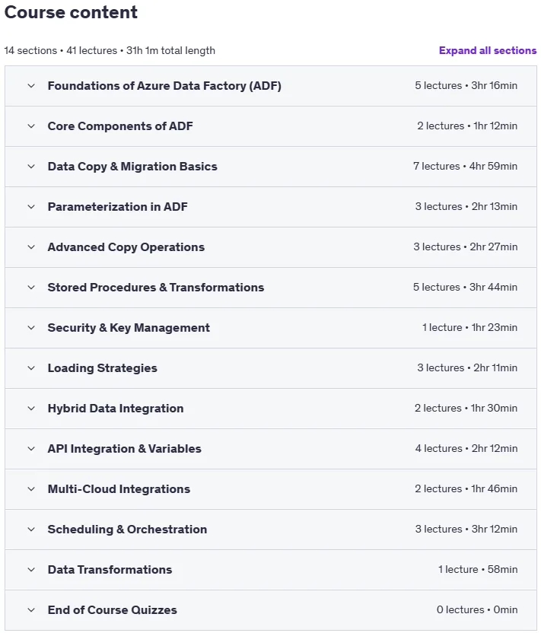
Task: Click the Data Transformations chevron icon
Action: 31,570
